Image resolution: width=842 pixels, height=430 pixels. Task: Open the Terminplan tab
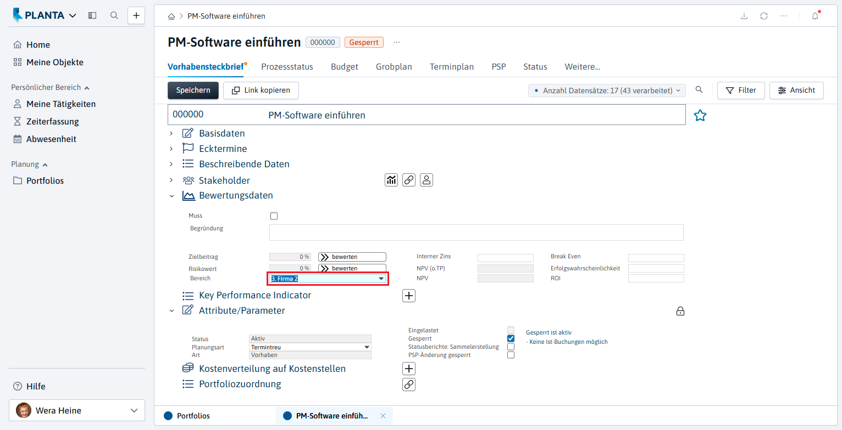(452, 66)
